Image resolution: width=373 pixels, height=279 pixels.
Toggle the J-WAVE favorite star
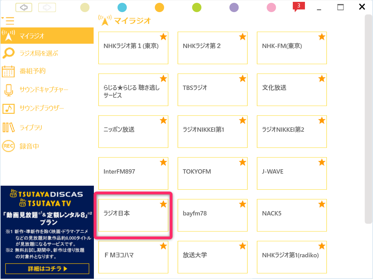[322, 162]
